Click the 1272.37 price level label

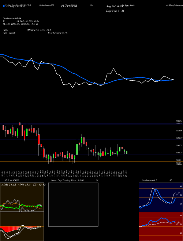click(x=179, y=138)
